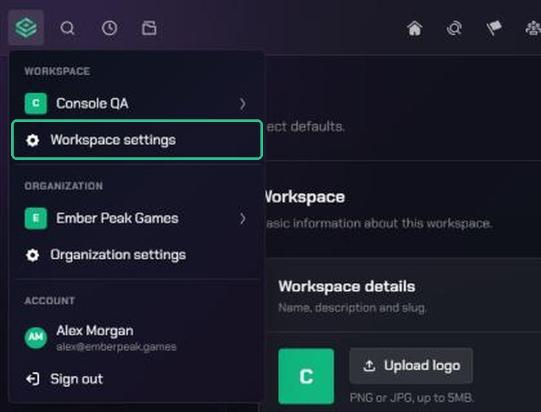Open search via the magnifier icon
This screenshot has width=541, height=412.
pos(68,28)
